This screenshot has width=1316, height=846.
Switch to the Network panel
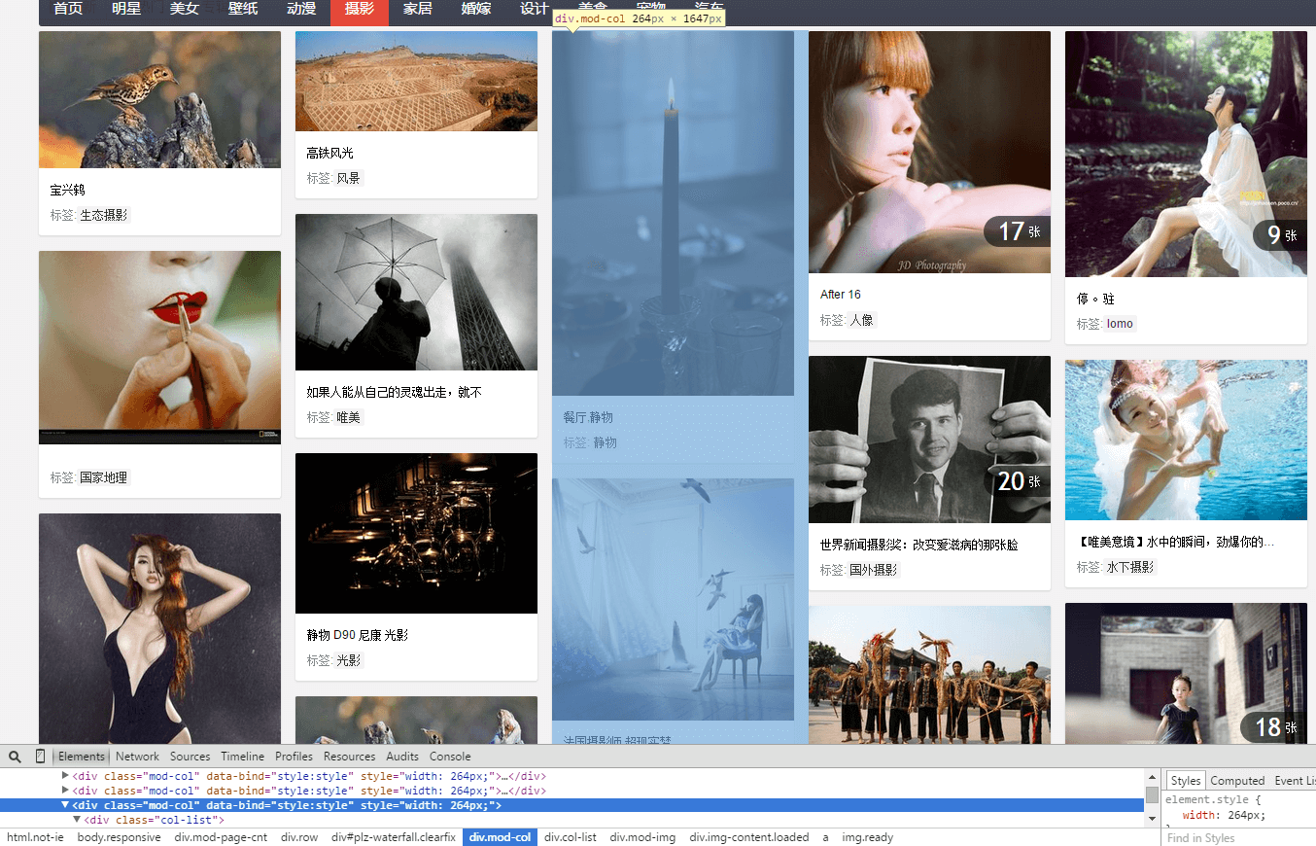click(137, 757)
